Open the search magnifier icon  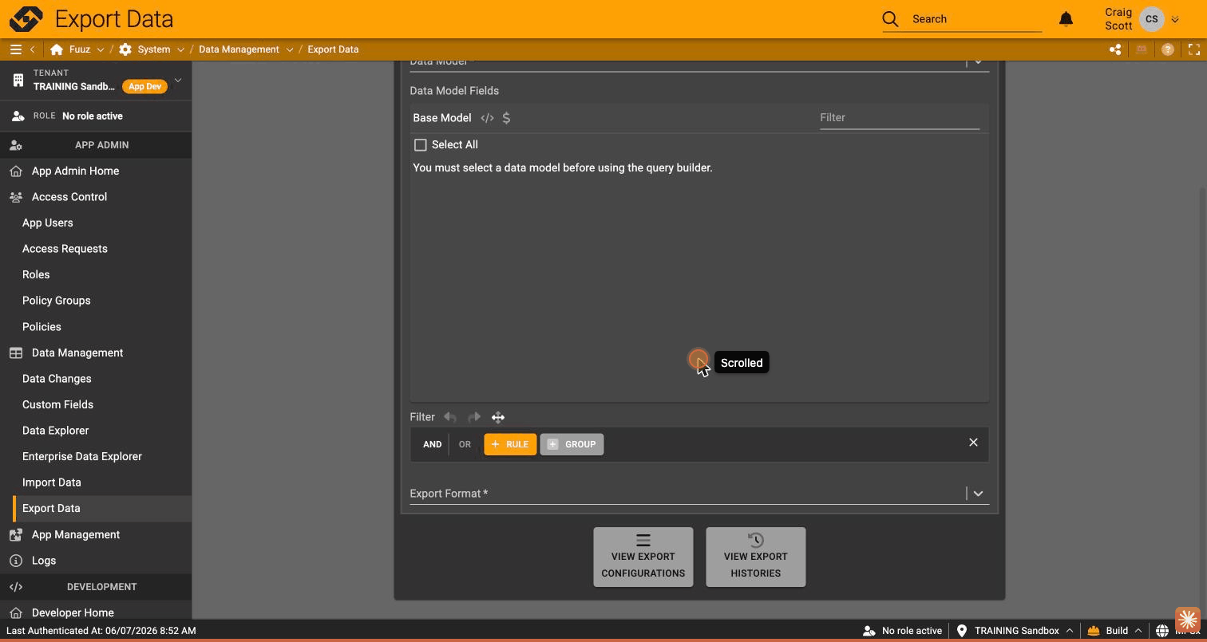[890, 19]
